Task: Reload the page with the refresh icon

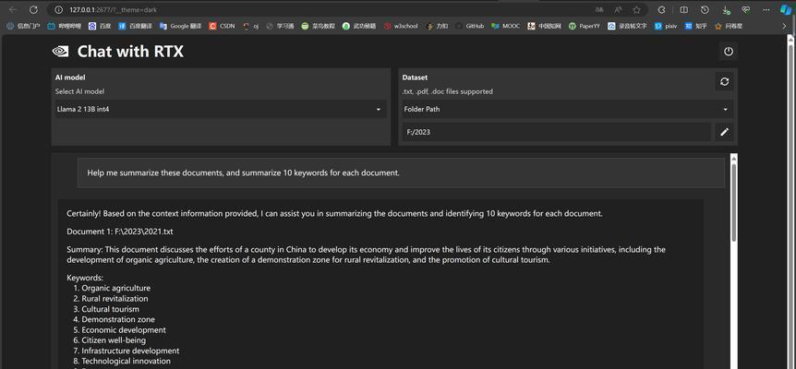Action: click(33, 9)
